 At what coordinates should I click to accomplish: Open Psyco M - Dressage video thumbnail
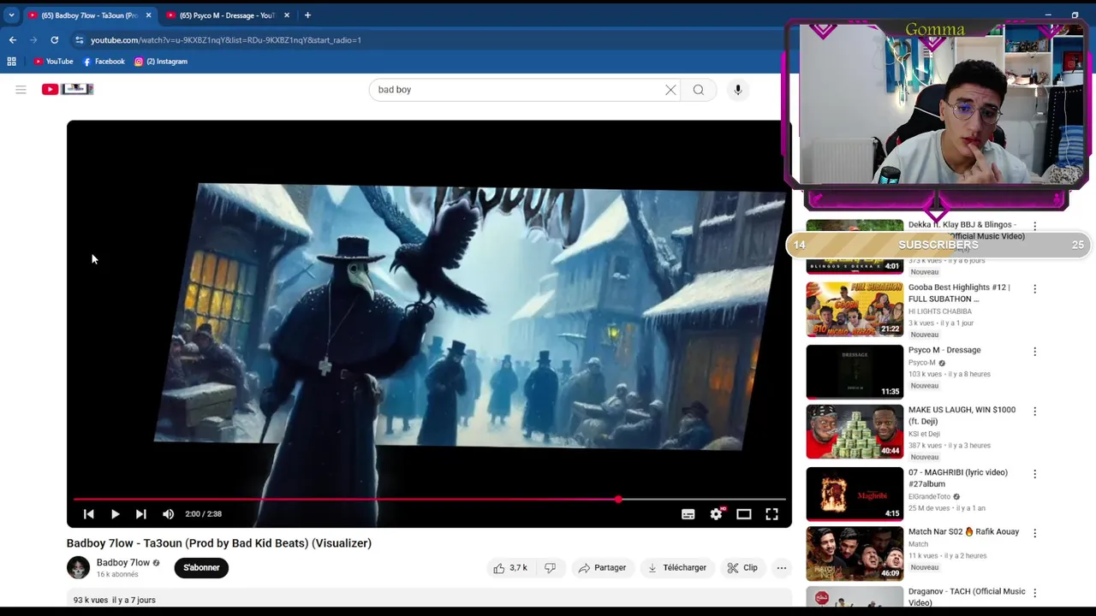point(855,372)
